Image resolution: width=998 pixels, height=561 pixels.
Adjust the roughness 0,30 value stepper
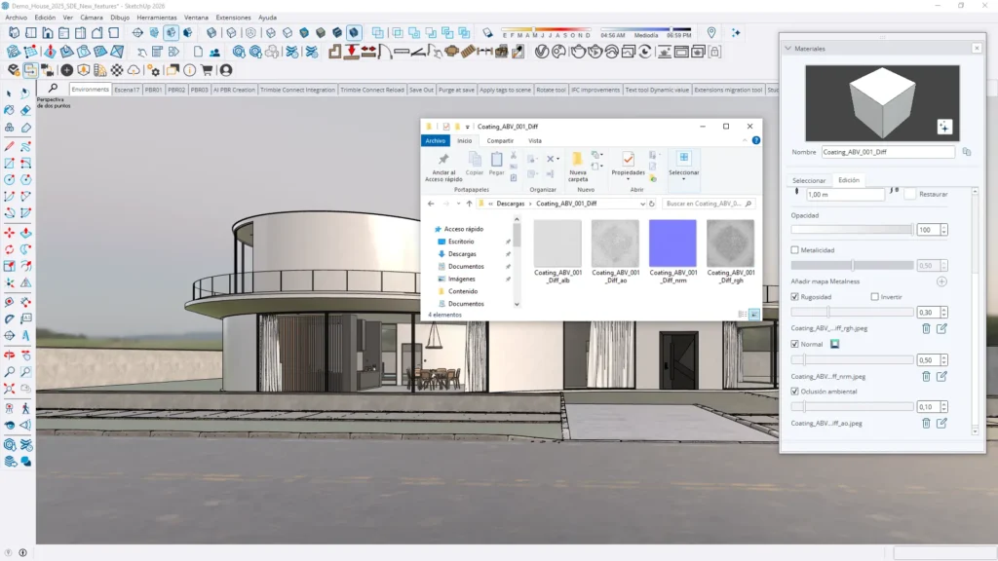coord(943,313)
